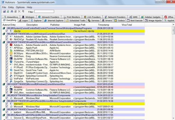The image size is (175, 120).
Task: Sort by Autorun Entry column header
Action: click(14, 25)
